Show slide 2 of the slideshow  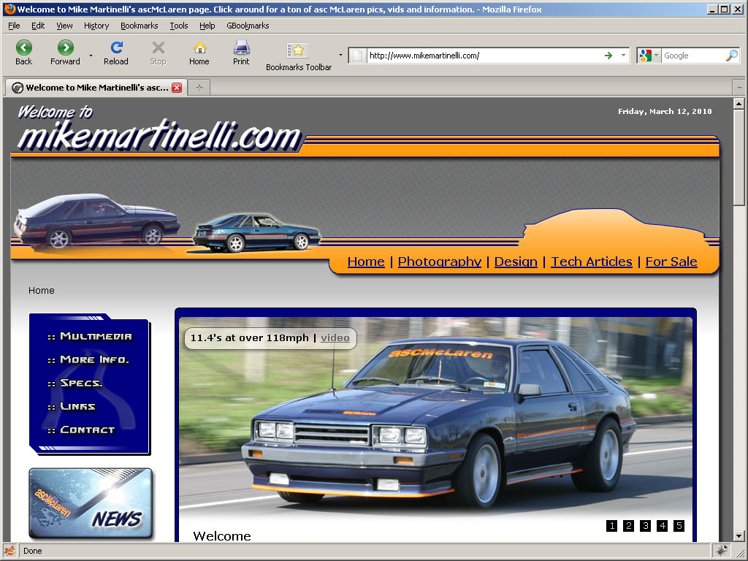[x=629, y=526]
